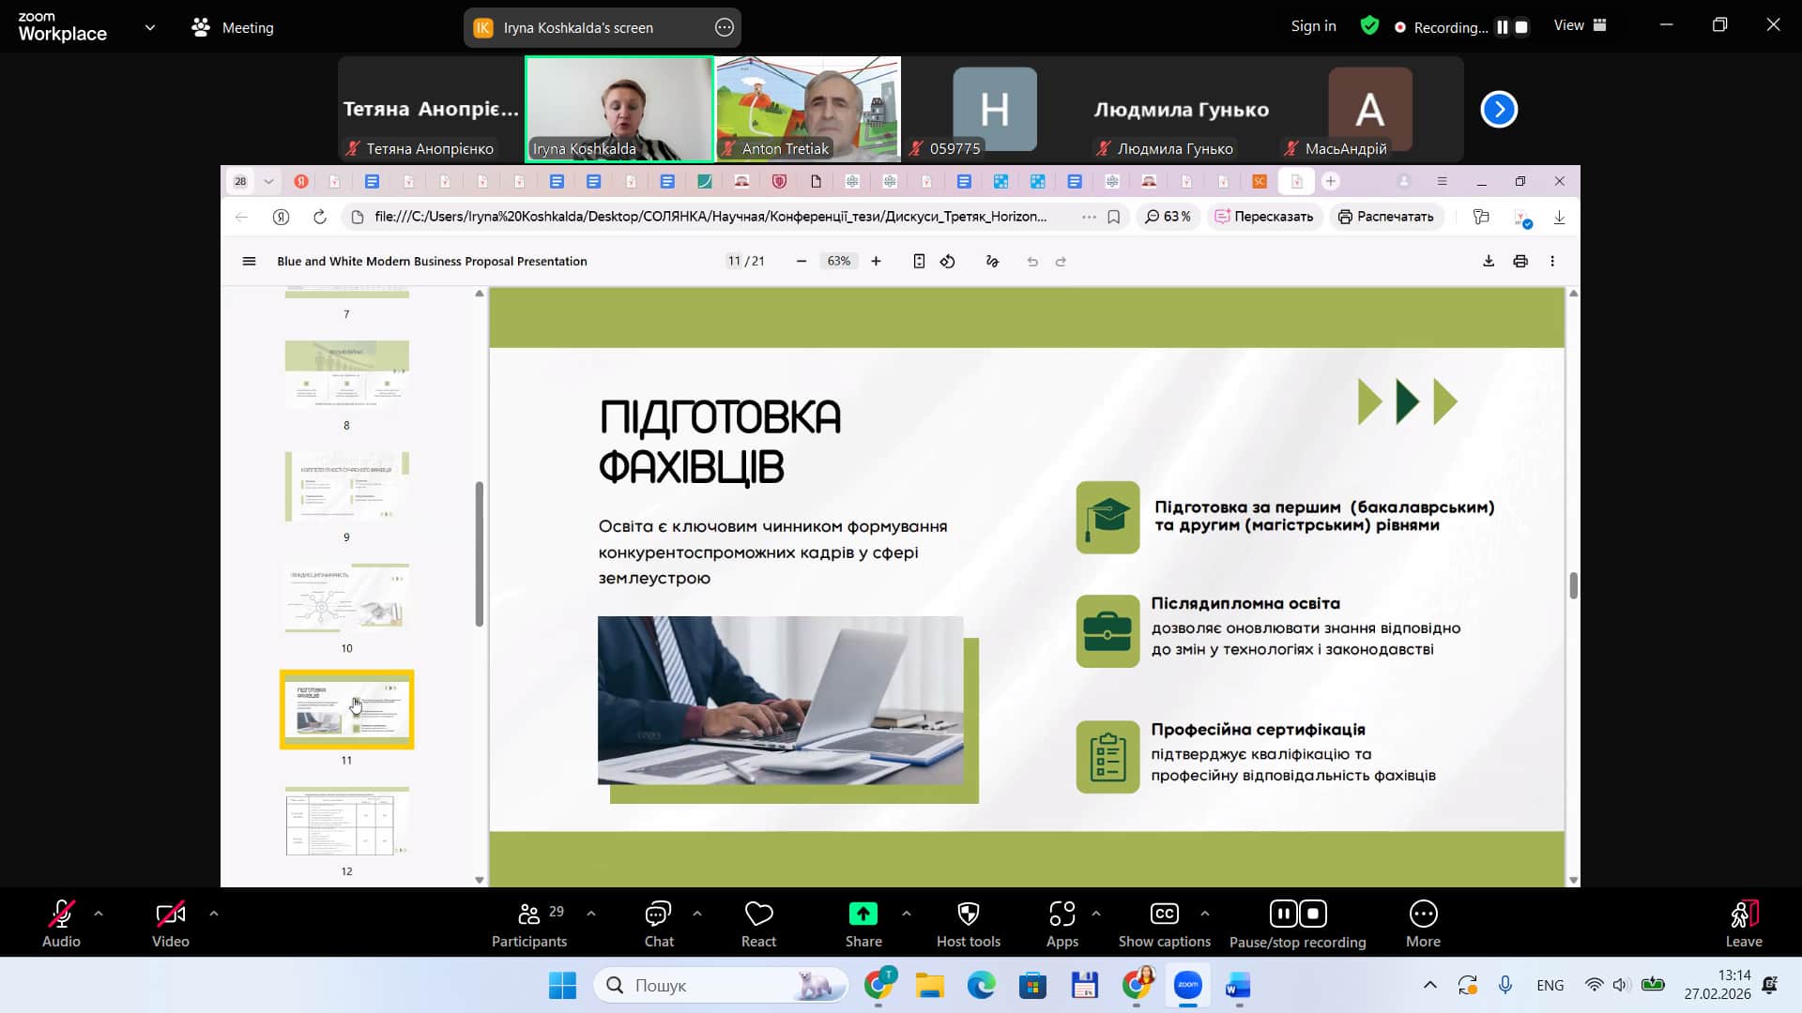Click the Sign in link
Viewport: 1802px width, 1013px height.
pyautogui.click(x=1313, y=26)
